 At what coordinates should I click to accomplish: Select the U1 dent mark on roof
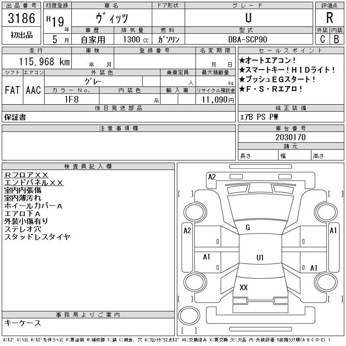coord(259,258)
